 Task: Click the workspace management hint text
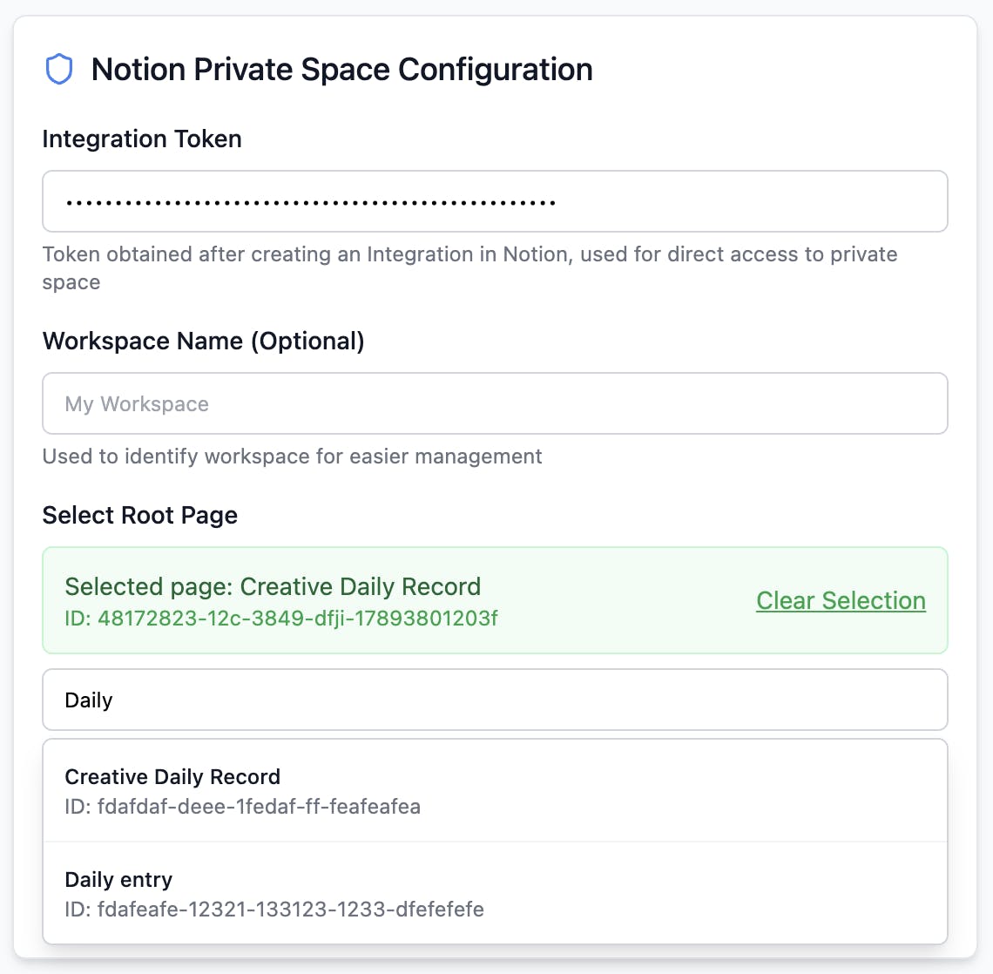tap(292, 457)
